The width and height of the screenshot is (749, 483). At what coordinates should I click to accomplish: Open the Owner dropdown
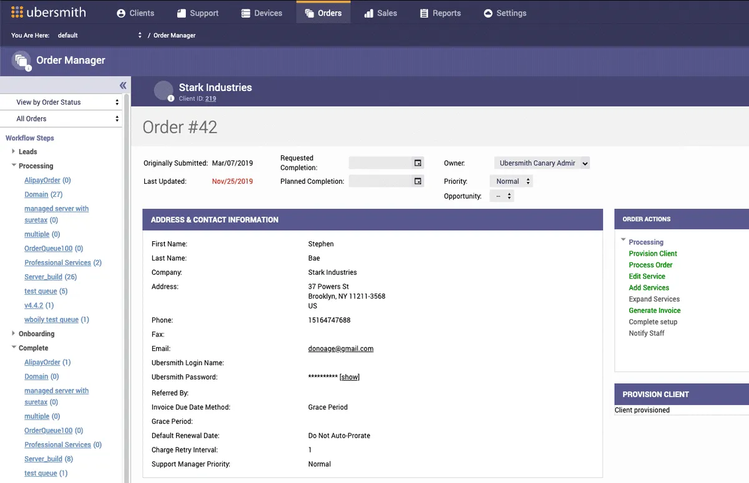point(541,163)
